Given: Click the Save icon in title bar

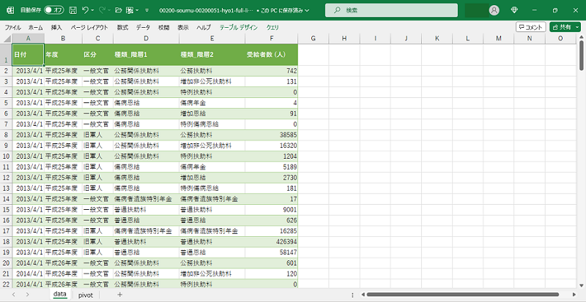Looking at the screenshot, I should (x=74, y=11).
